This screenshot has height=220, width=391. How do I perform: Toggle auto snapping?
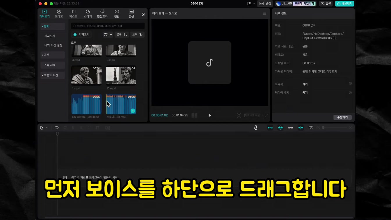(x=280, y=128)
